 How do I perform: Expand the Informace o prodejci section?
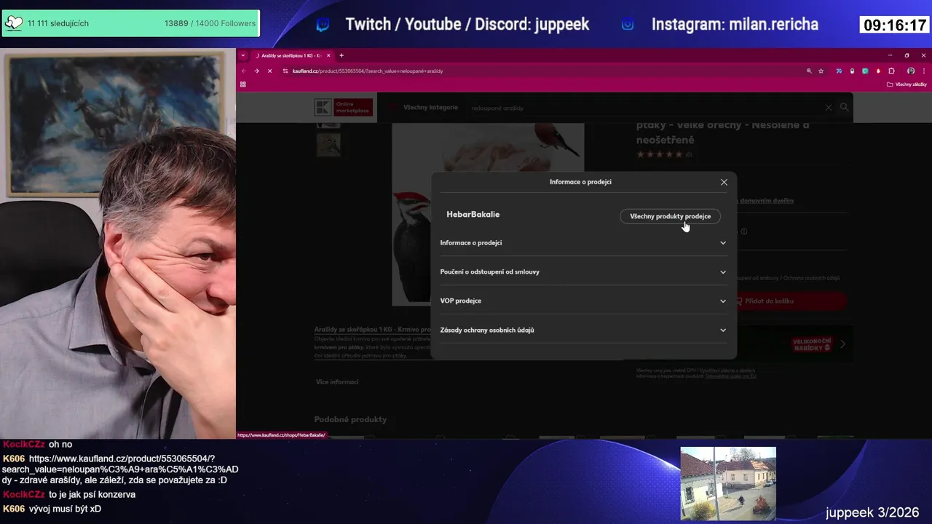(583, 242)
